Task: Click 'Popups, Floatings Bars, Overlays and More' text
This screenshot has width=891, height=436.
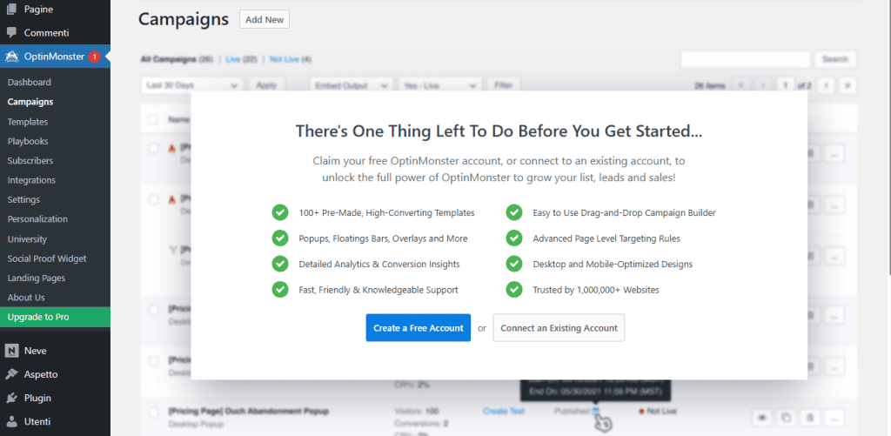Action: click(383, 238)
